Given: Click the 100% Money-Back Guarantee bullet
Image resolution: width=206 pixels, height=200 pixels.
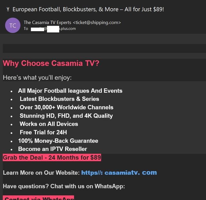Looking at the screenshot, I should [58, 141].
